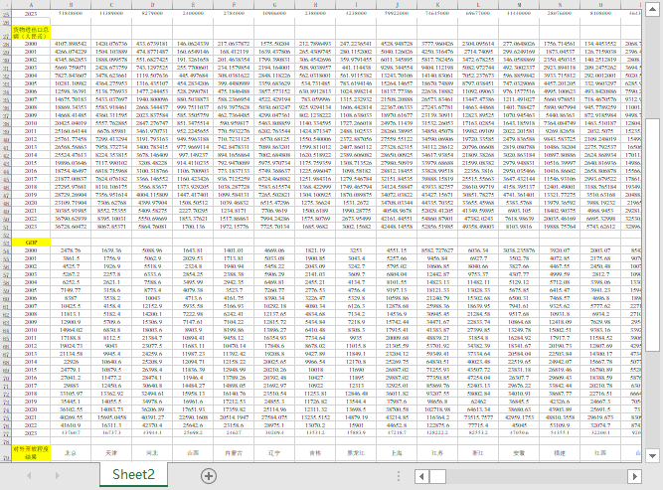
Task: Select column N header
Action: coord(560,5)
